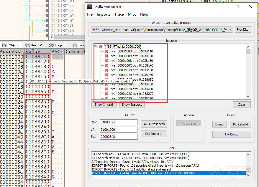Open the File menu in Scylla
The image size is (259, 187).
click(90, 14)
